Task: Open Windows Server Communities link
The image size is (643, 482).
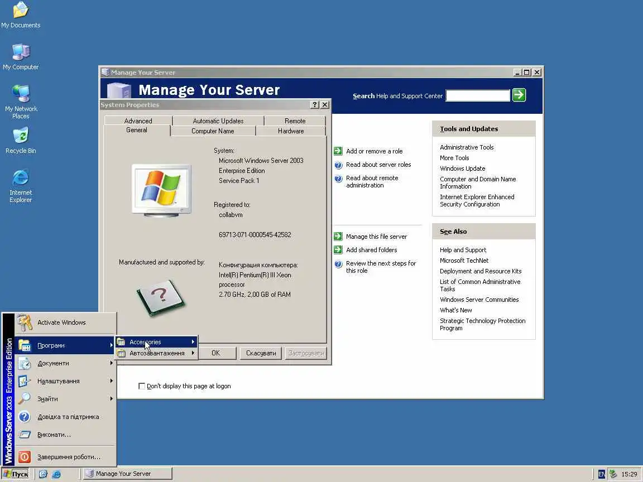Action: coord(479,300)
